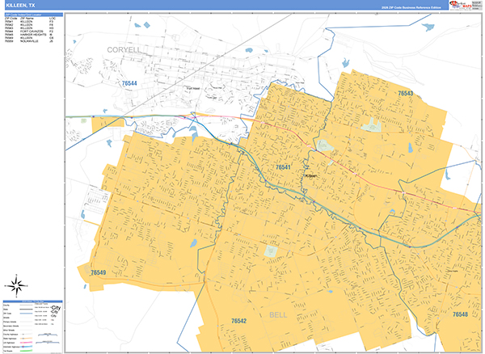485x354 pixels.
Task: Select ZIP code label 76542
Action: (238, 321)
